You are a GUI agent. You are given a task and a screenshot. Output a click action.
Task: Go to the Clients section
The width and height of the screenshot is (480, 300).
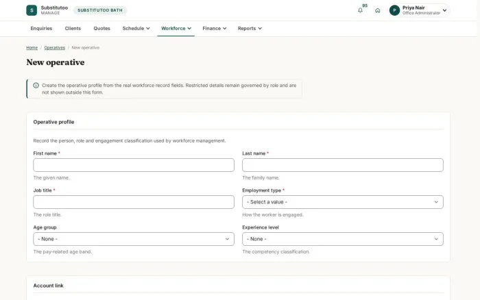pos(73,28)
